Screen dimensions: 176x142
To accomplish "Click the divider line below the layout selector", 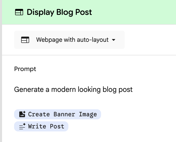I will (x=88, y=55).
